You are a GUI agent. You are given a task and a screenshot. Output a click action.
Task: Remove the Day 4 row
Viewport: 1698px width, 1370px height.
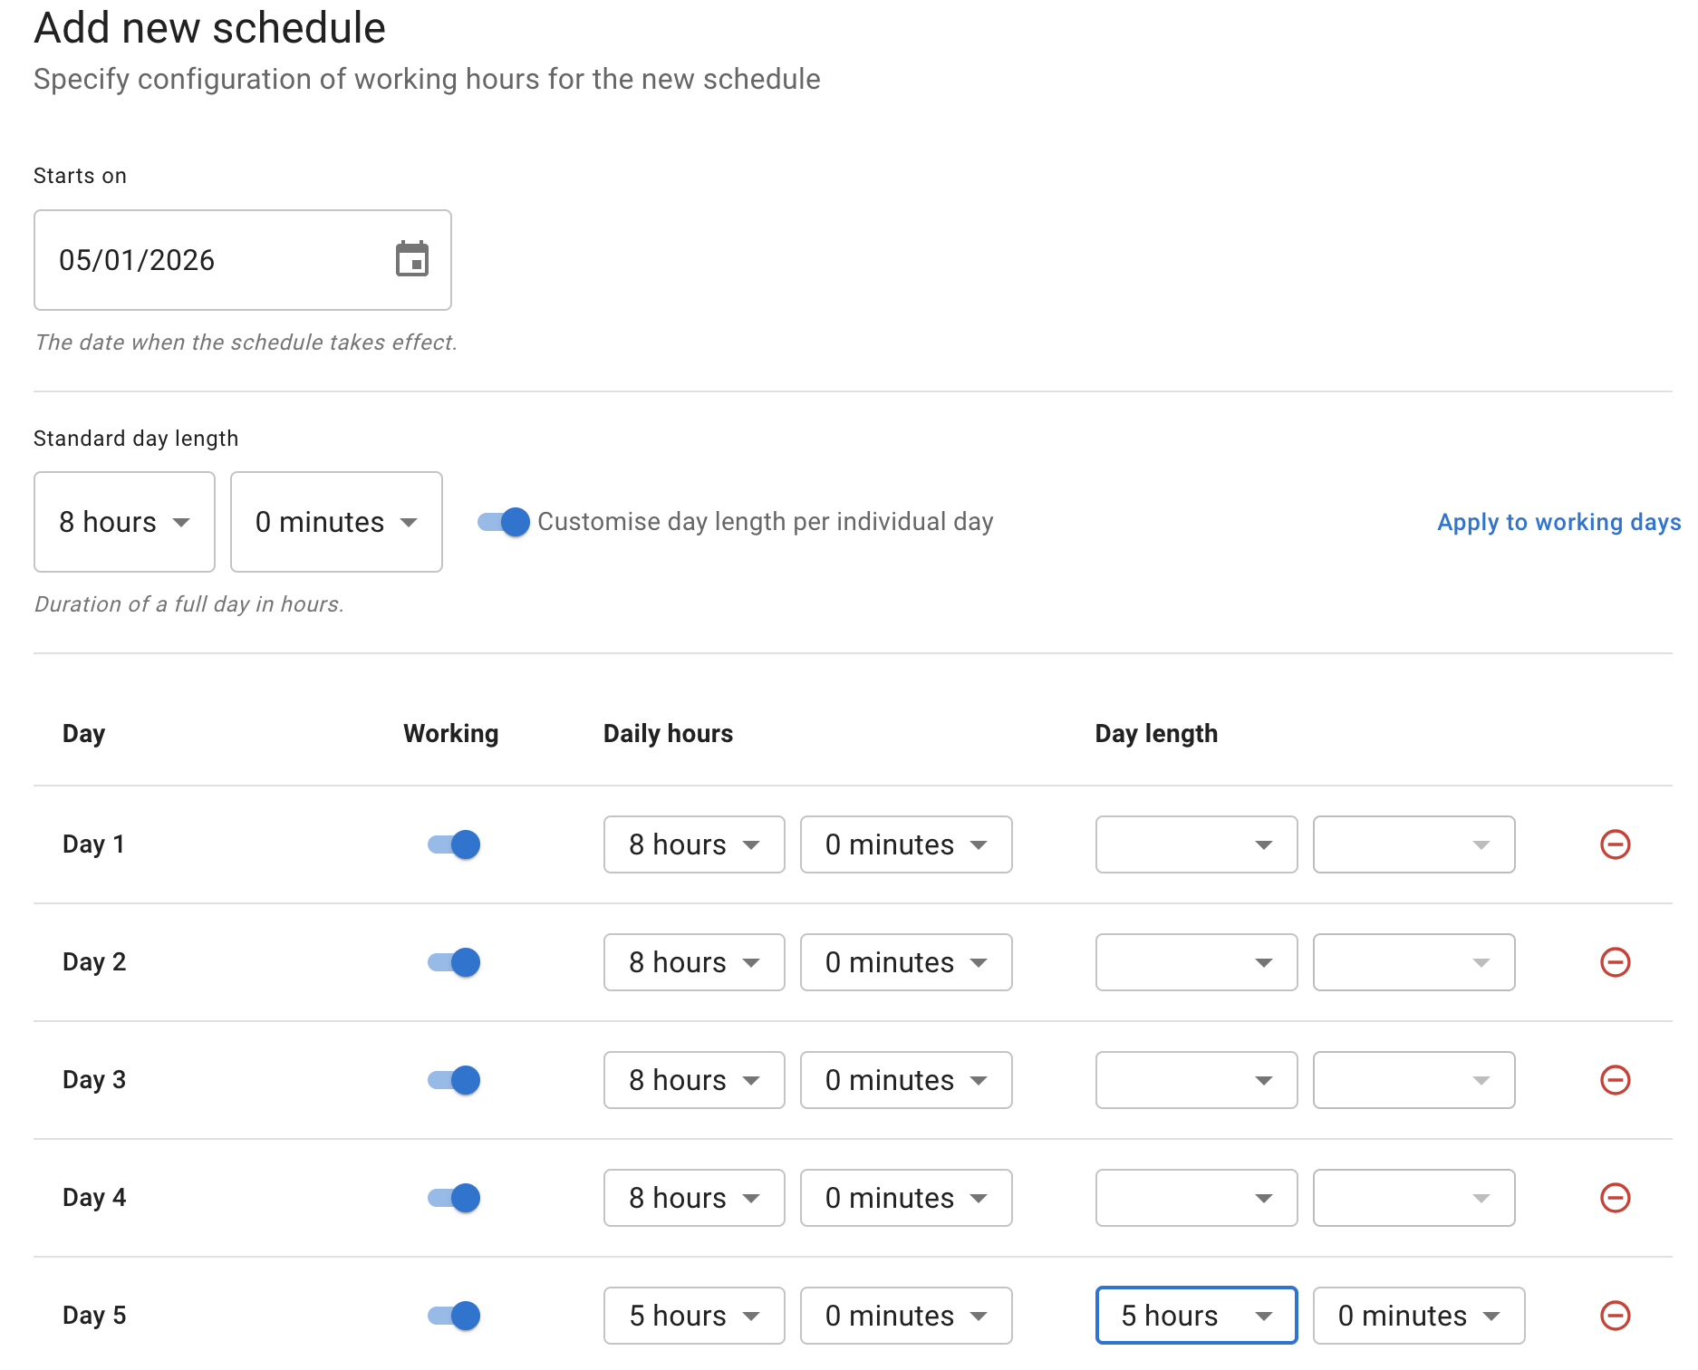(1616, 1198)
